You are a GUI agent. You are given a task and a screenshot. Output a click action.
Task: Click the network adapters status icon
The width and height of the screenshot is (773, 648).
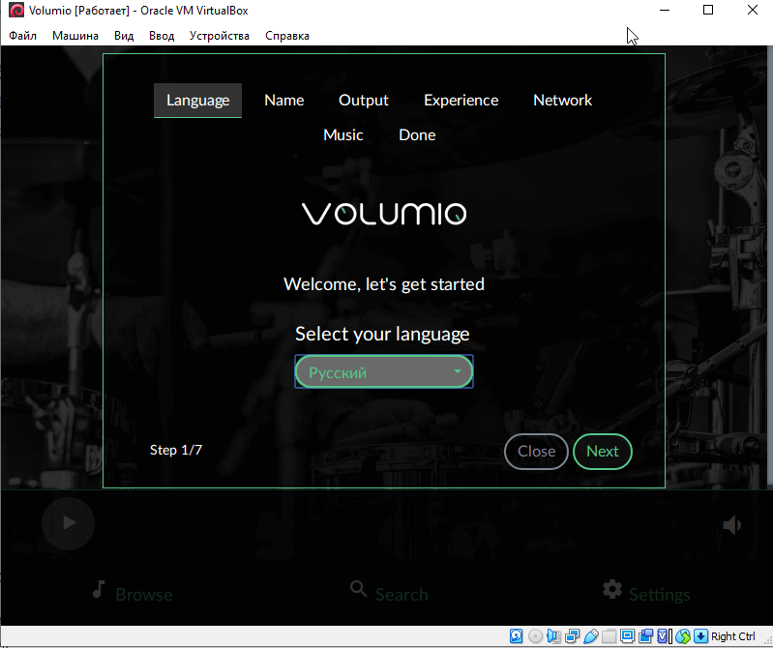click(573, 636)
